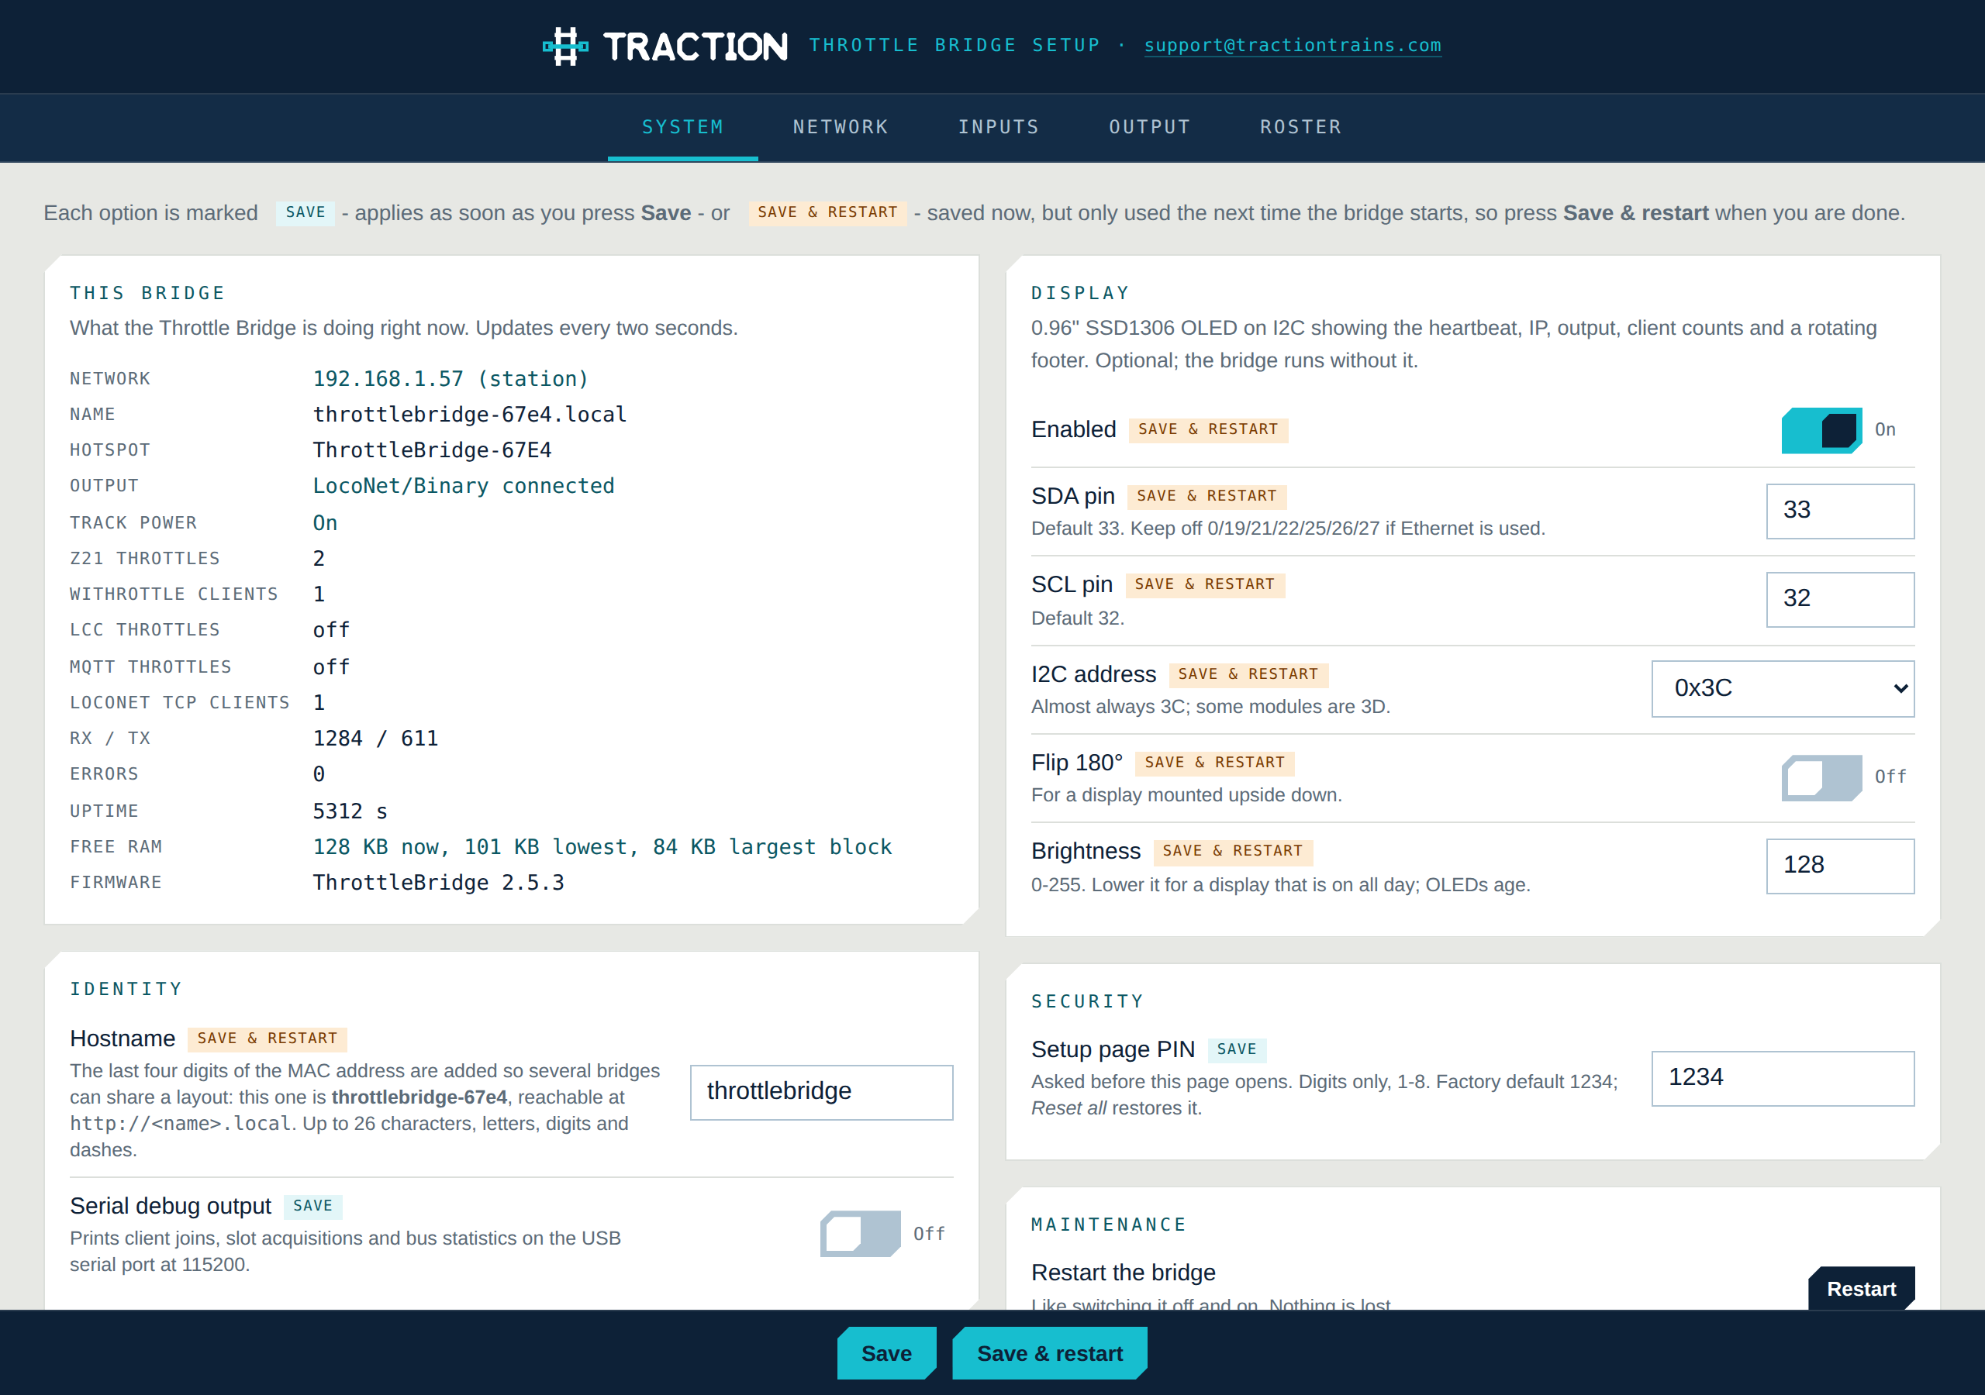Turn on Serial debug output

860,1235
